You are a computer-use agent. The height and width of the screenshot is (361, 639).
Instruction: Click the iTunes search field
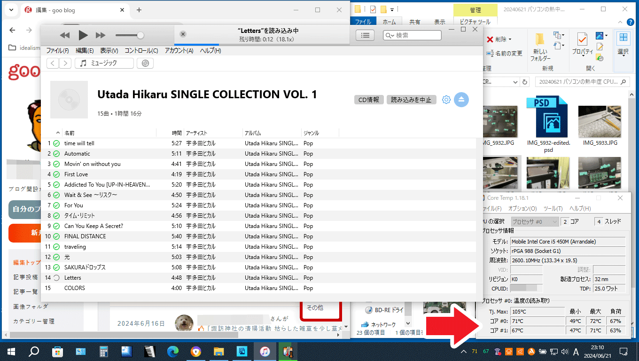pos(412,35)
